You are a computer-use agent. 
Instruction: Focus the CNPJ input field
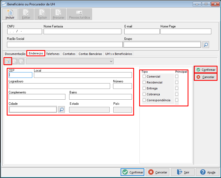click(x=24, y=32)
